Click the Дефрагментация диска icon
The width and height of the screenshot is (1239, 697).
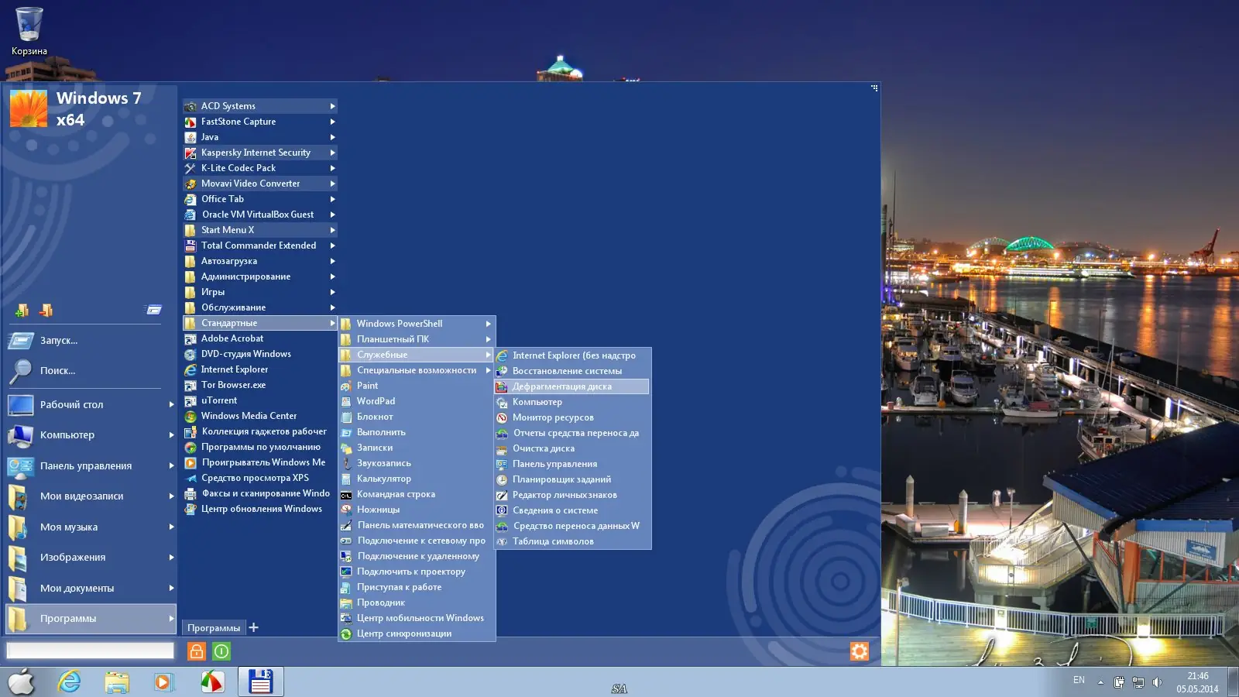(x=502, y=386)
